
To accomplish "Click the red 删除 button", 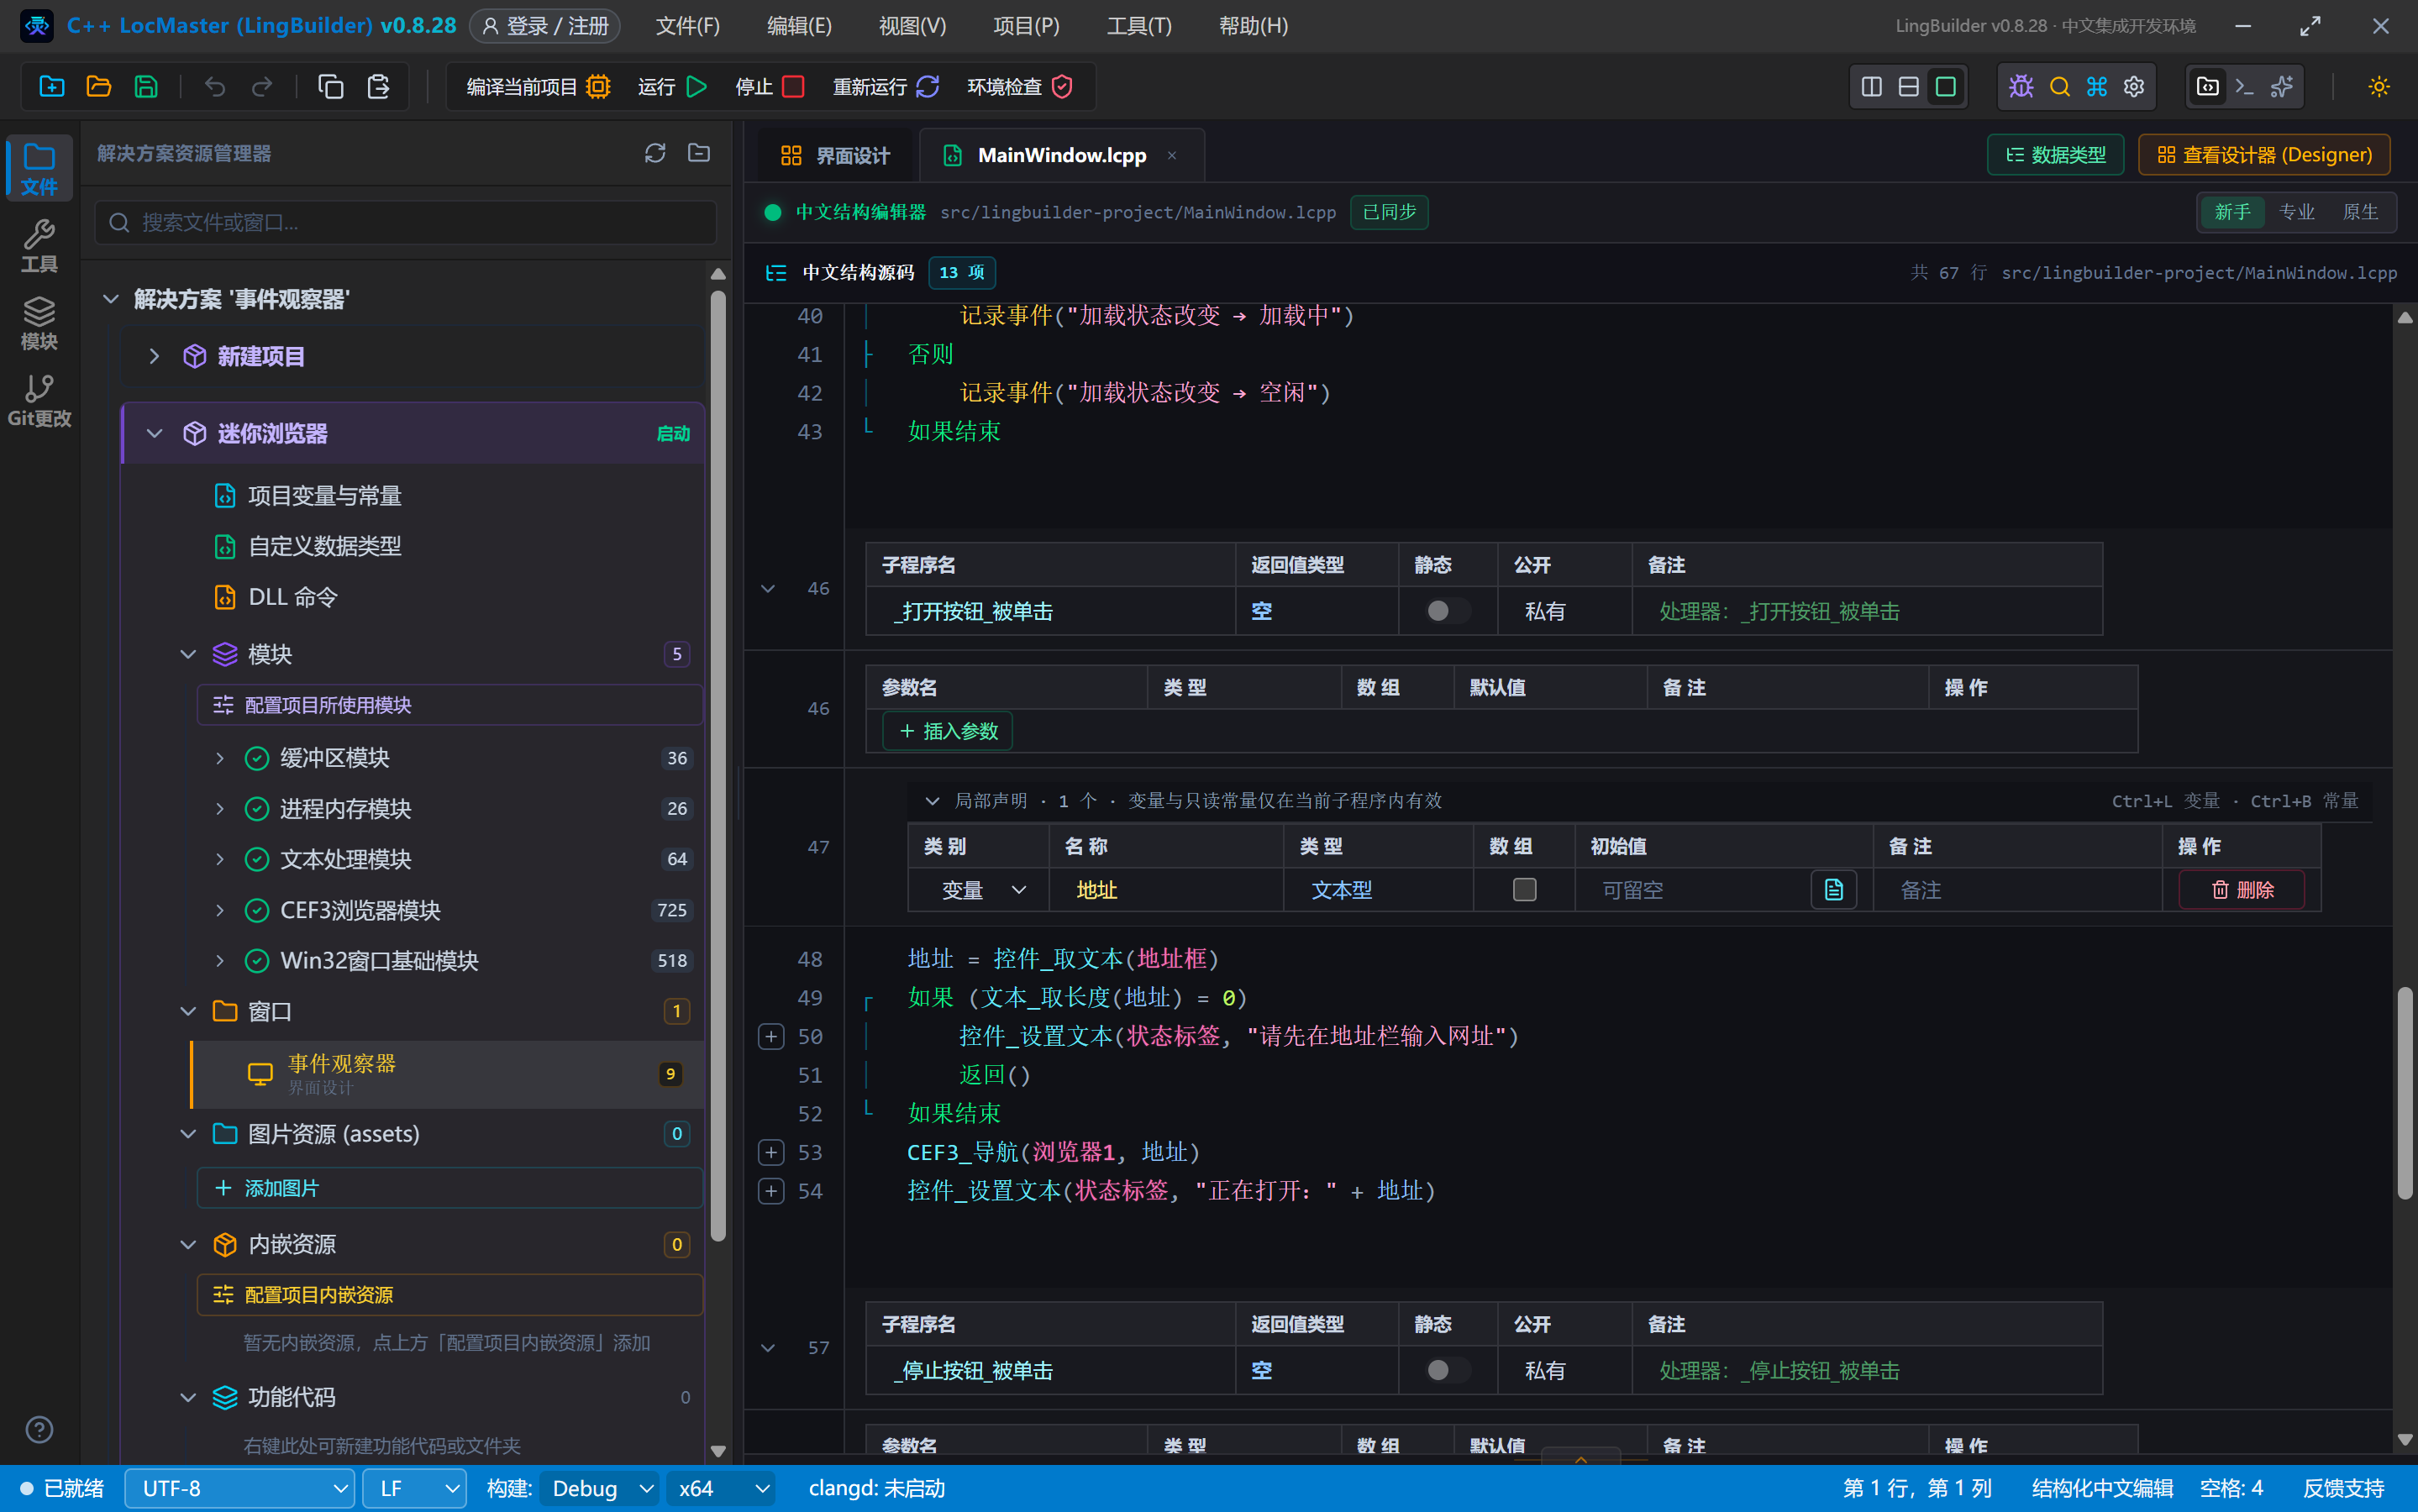I will click(x=2241, y=890).
